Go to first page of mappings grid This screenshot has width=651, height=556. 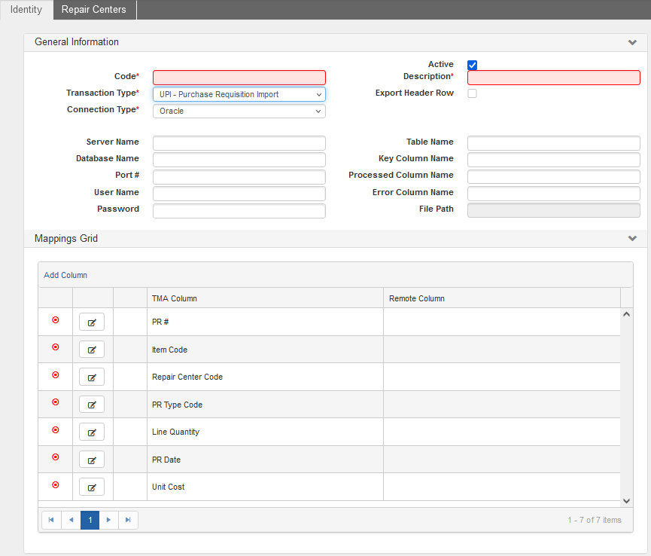coord(51,520)
